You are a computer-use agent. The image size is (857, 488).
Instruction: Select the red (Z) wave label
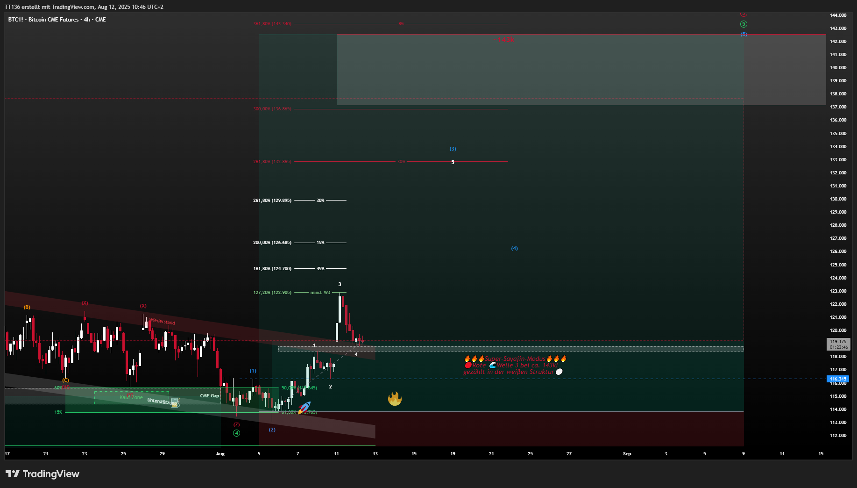tap(236, 424)
